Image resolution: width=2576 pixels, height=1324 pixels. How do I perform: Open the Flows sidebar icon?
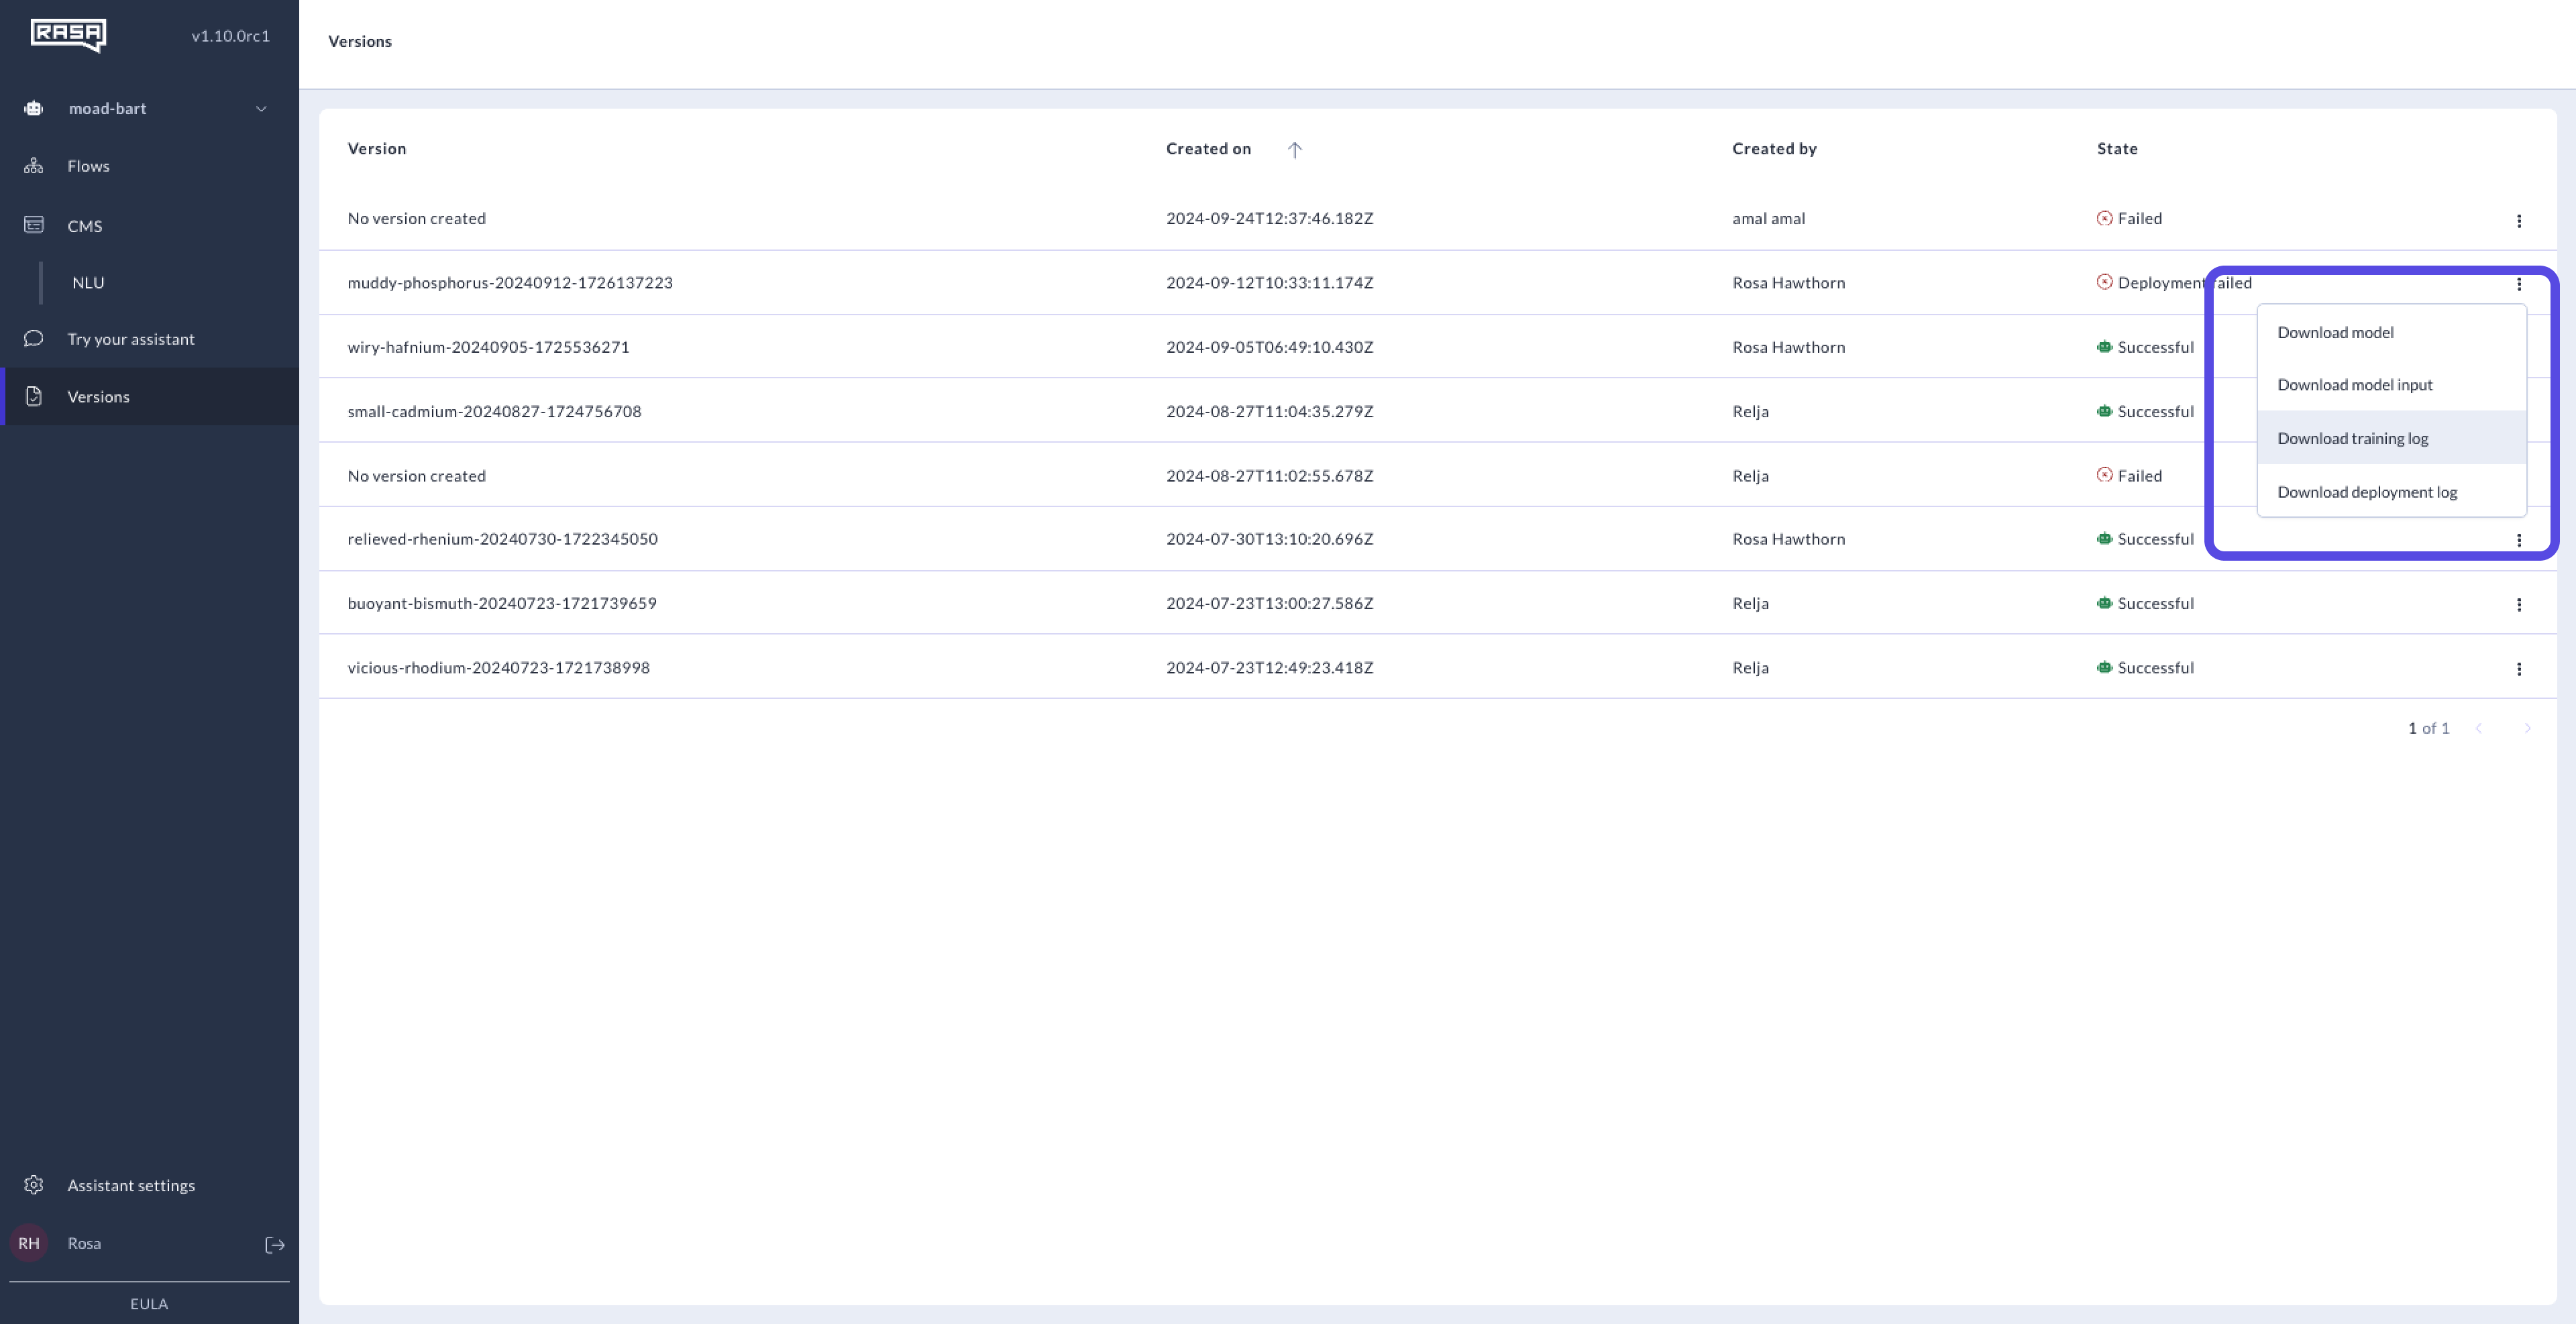tap(34, 166)
